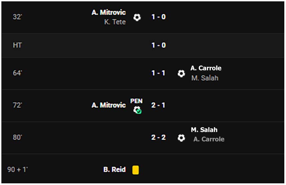Open A. Mitrovic penalty scorer at 72'
Viewport: 286px width, 185px height.
coord(109,105)
